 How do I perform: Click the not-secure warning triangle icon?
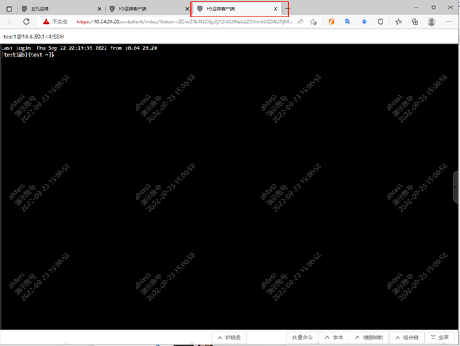tap(46, 22)
